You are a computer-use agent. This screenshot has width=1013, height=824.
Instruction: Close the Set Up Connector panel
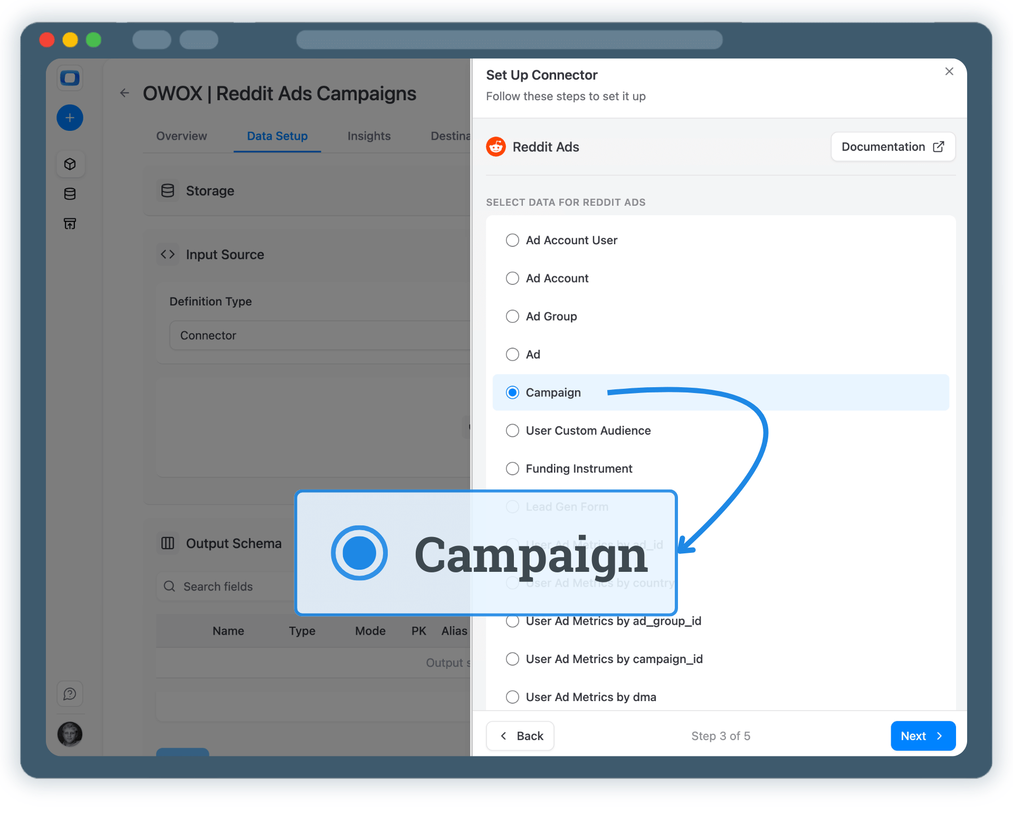pyautogui.click(x=949, y=71)
